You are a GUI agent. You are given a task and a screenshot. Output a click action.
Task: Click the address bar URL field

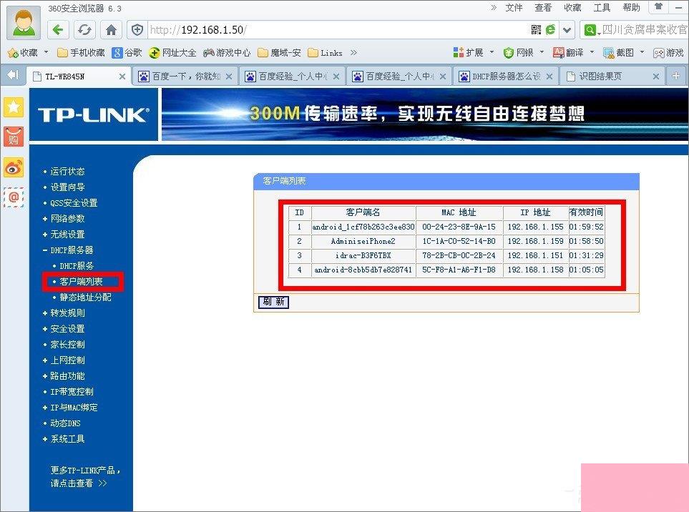click(x=338, y=30)
